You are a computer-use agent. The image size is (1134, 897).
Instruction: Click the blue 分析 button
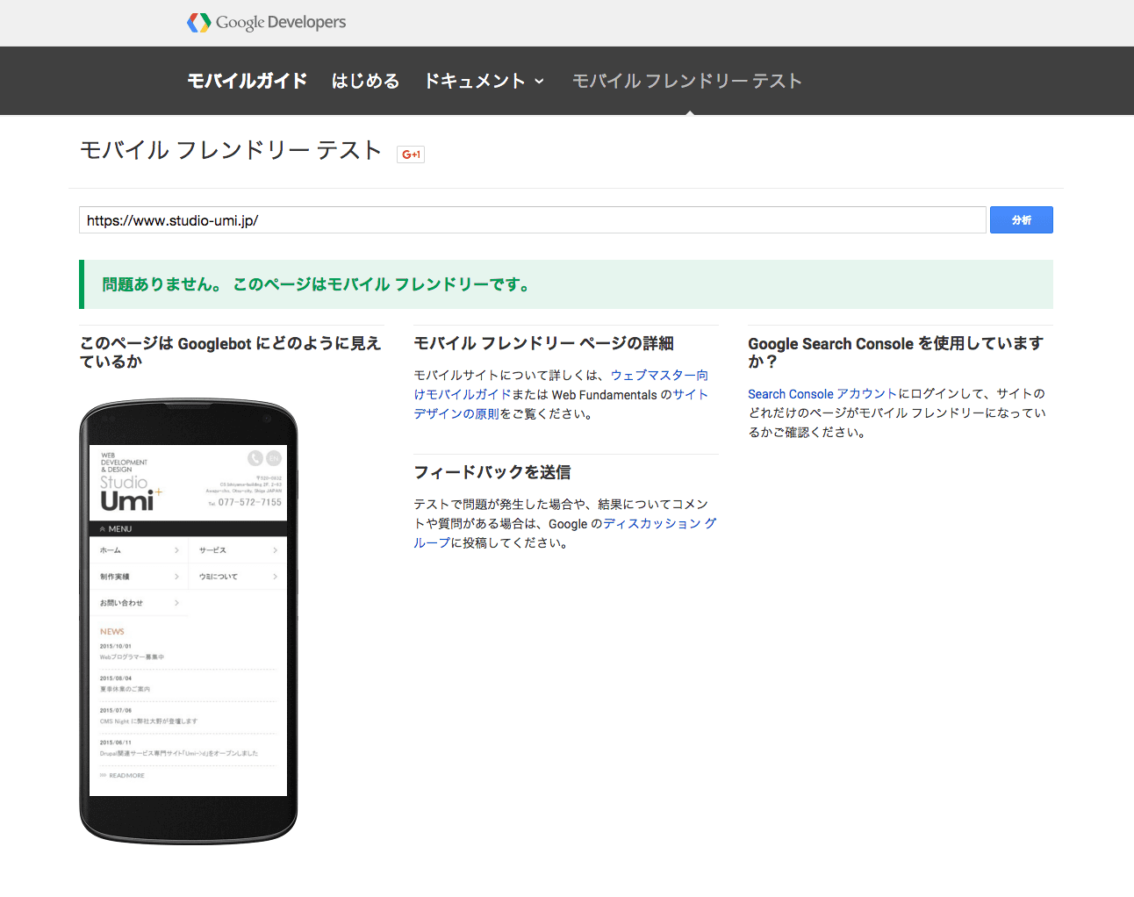[x=1022, y=220]
